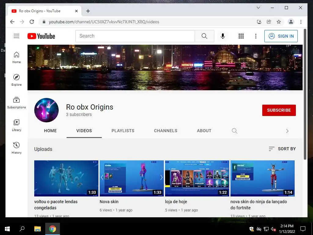Open the YouTube apps grid icon
313x235 pixels.
click(241, 36)
